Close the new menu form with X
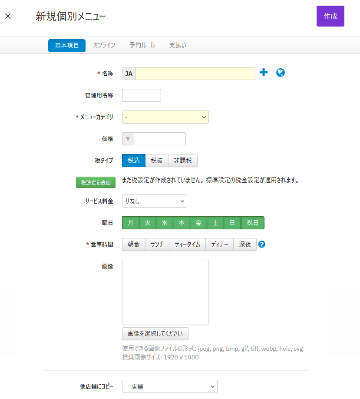This screenshot has height=399, width=360. [x=8, y=17]
